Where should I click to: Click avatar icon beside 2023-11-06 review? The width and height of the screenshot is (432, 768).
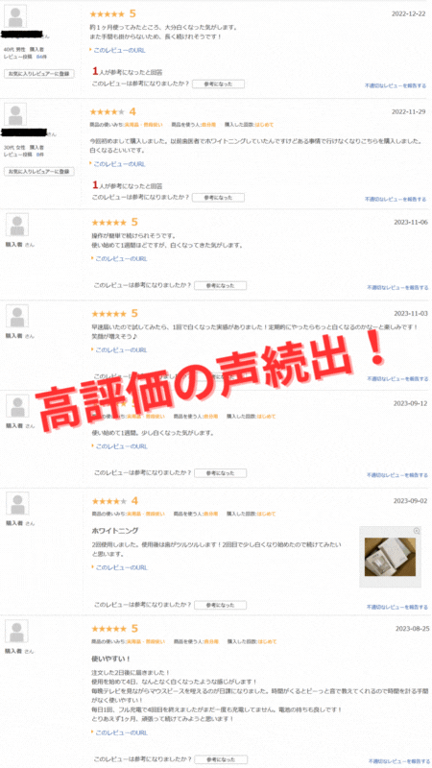(17, 225)
